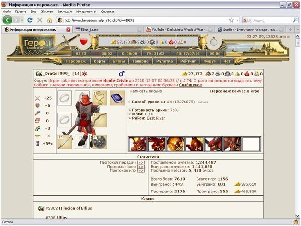Open the Рейтинг game menu

[x=188, y=61]
